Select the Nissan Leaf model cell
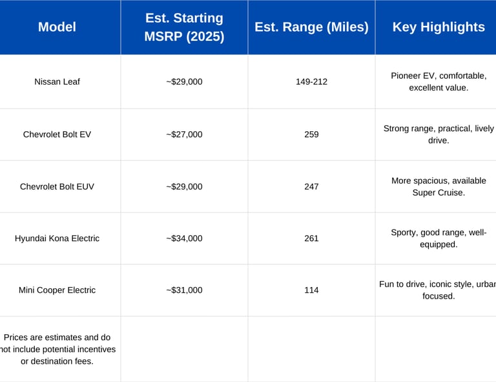The image size is (496, 382). [x=57, y=82]
